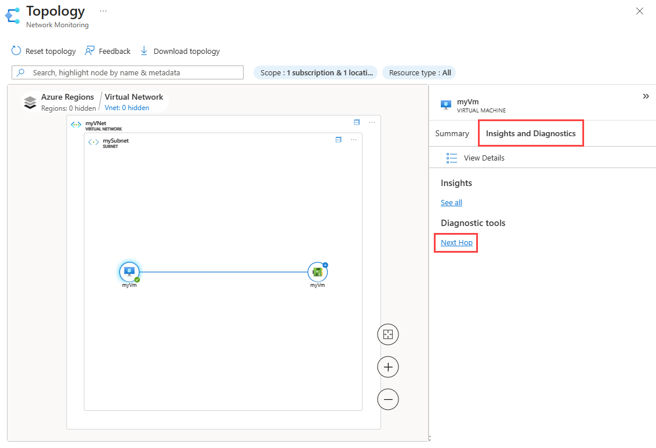This screenshot has width=656, height=448.
Task: Select the Virtual Network breadcrumb
Action: (x=134, y=97)
